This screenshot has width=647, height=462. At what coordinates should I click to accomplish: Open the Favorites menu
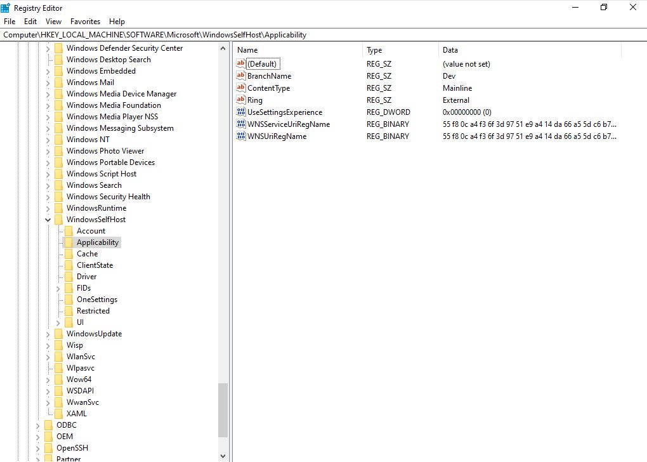tap(84, 21)
